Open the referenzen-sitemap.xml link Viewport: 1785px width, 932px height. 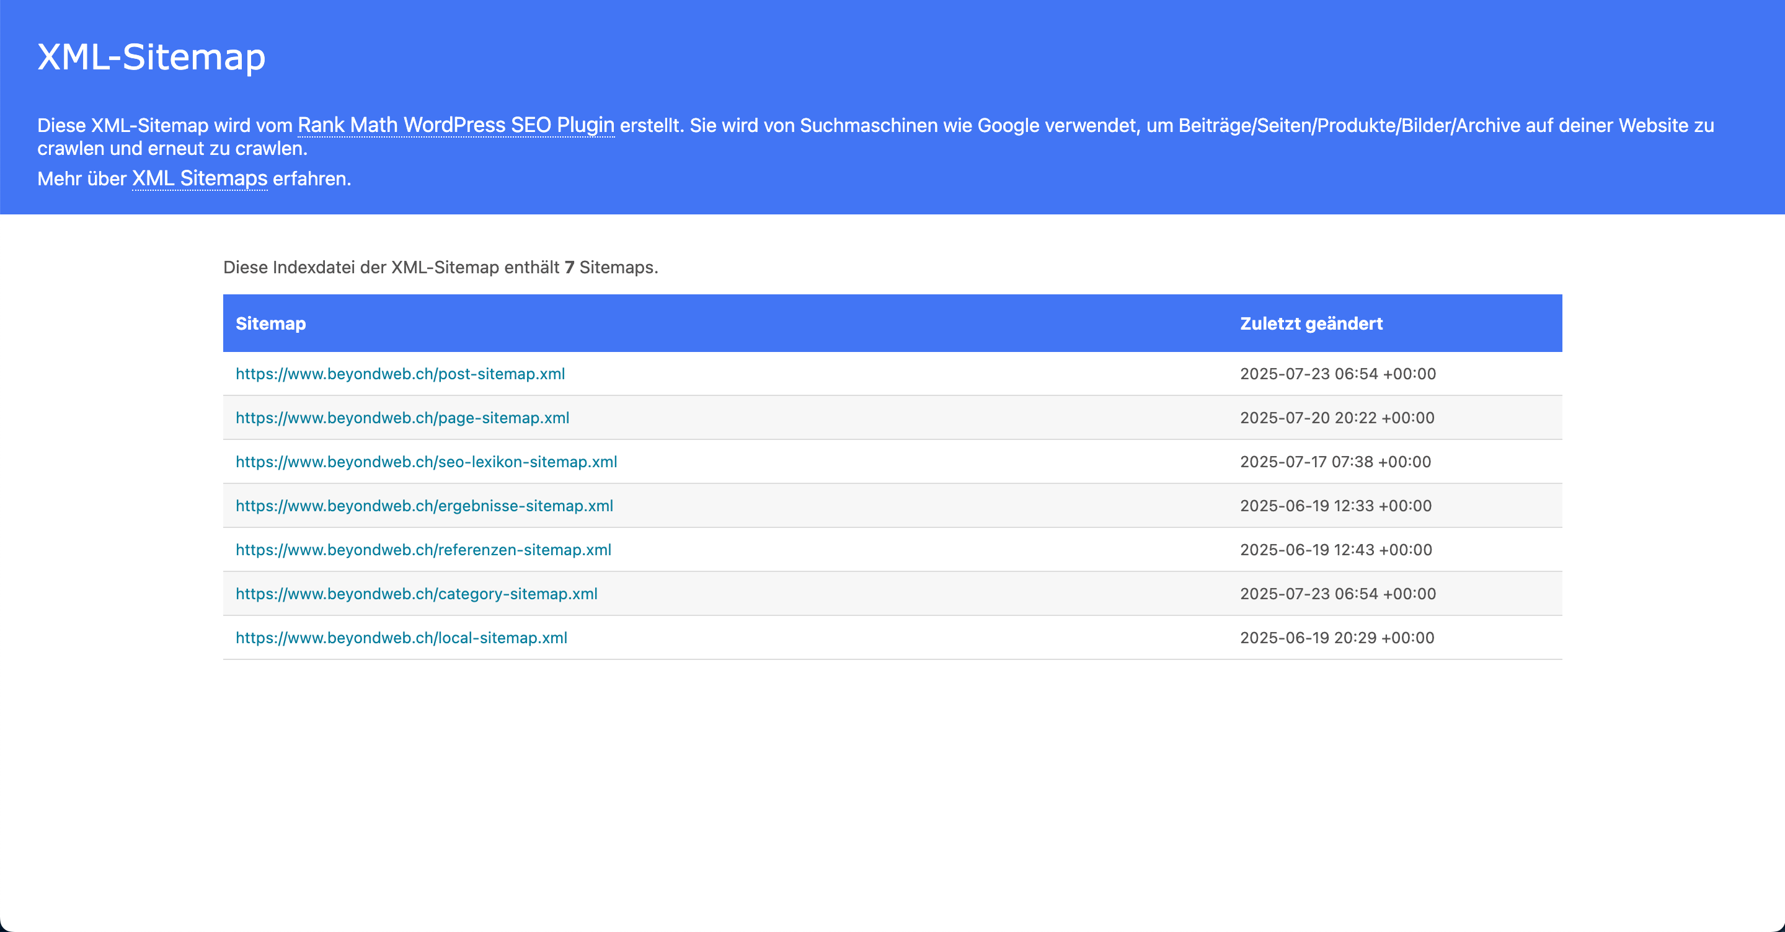423,550
